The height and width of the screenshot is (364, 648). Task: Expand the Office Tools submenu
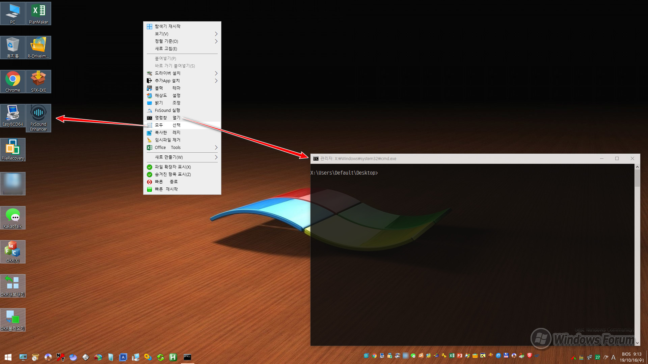pyautogui.click(x=182, y=148)
